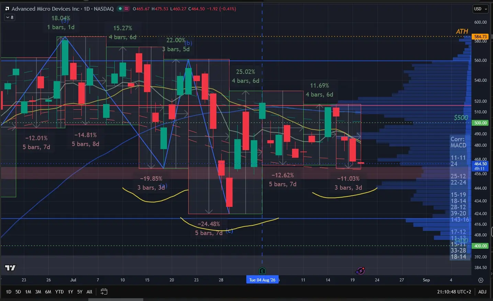Switch to the 1M range
Viewport: 493px width, 301px height.
pyautogui.click(x=28, y=292)
